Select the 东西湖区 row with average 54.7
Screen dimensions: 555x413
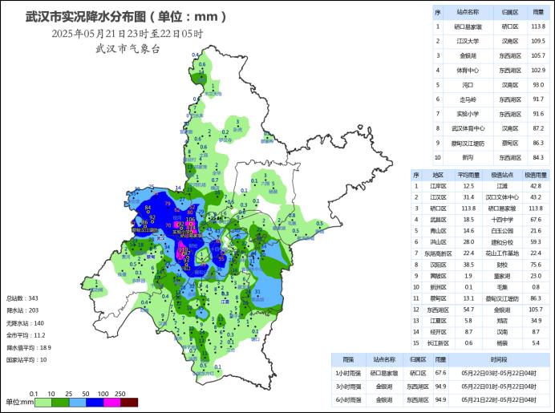[x=480, y=309]
